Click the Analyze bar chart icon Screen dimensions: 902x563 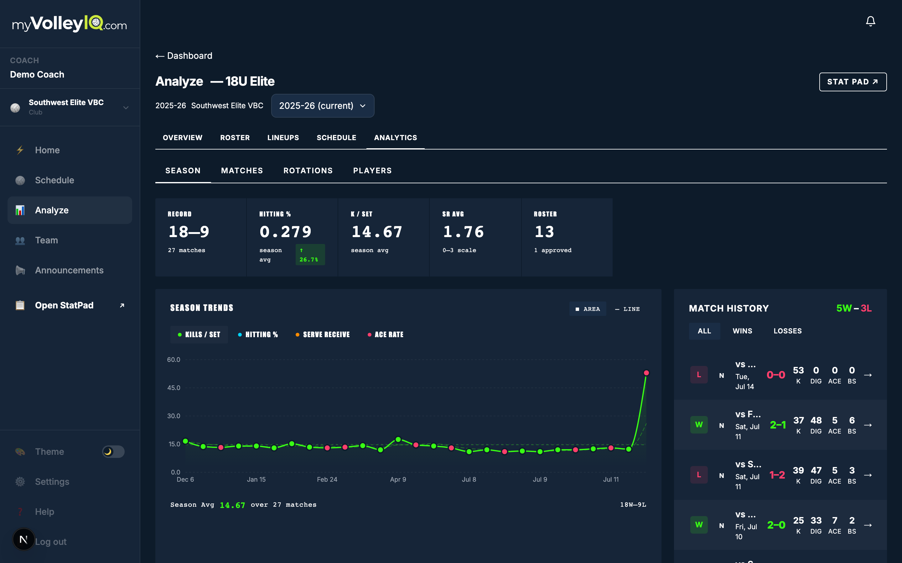click(x=20, y=210)
